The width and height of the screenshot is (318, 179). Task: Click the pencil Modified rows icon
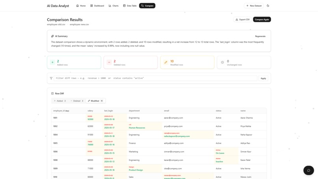point(166,62)
